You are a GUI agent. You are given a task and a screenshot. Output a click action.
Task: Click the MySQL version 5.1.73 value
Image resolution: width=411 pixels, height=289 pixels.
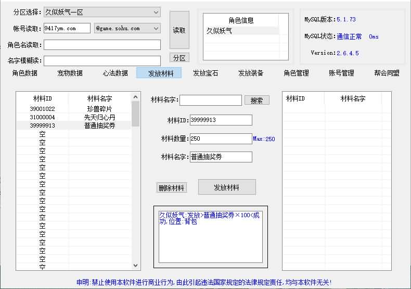(346, 19)
